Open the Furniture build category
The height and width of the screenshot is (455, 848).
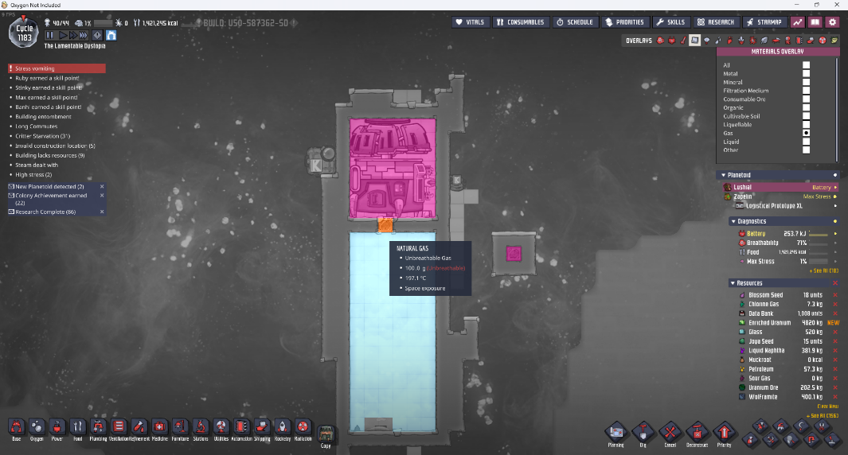coord(180,429)
